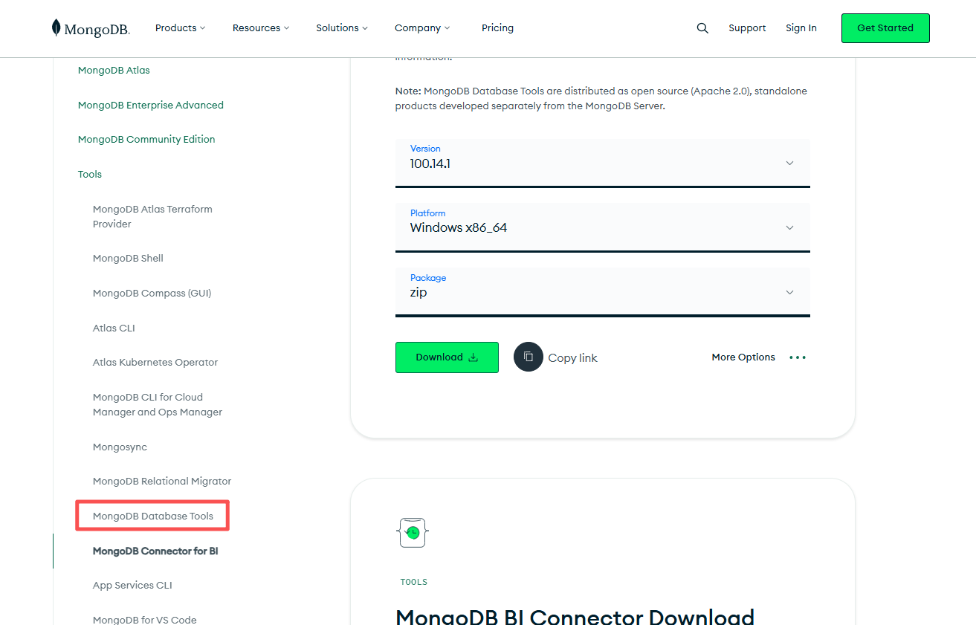
Task: Open MongoDB for VS Code in sidebar
Action: (145, 619)
